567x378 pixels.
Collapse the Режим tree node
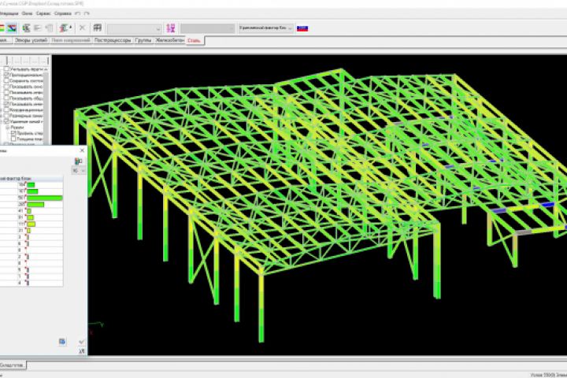tap(7, 128)
